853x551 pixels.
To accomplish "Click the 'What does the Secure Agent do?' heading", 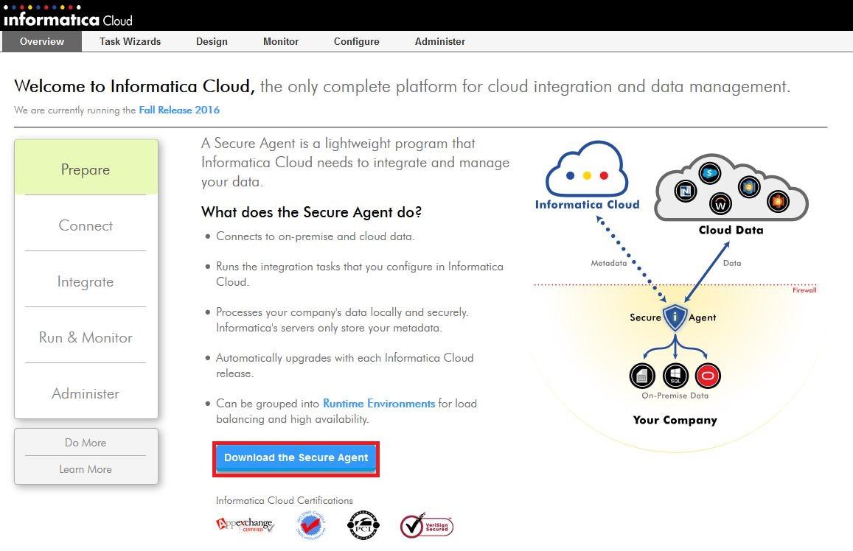I will (312, 212).
